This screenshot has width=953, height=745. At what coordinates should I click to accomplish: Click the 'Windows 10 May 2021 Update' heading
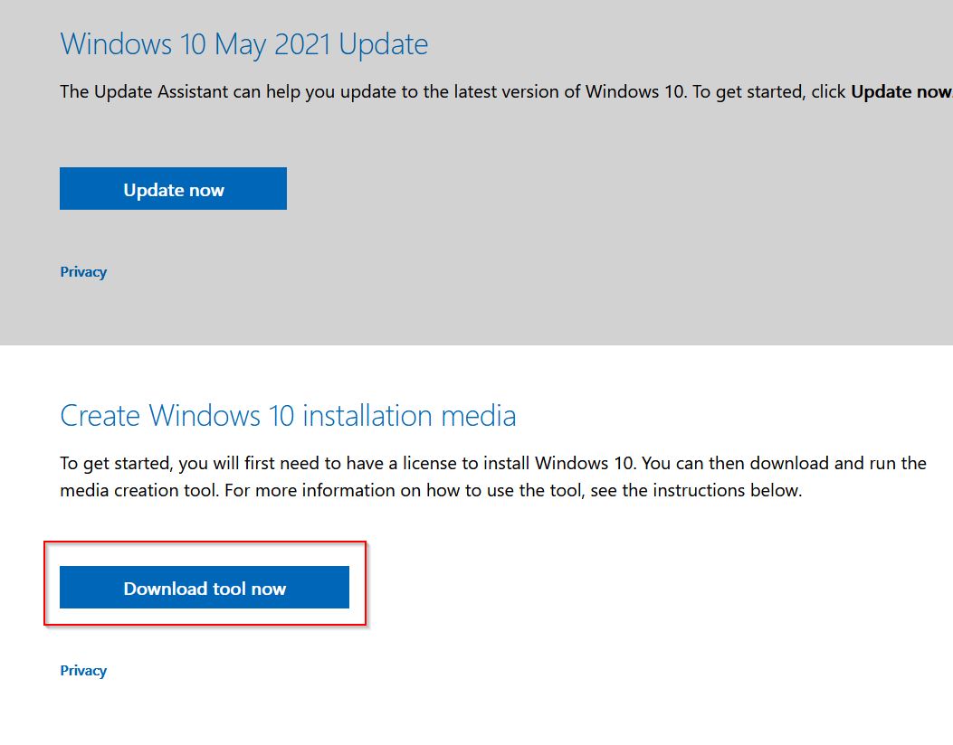tap(244, 44)
